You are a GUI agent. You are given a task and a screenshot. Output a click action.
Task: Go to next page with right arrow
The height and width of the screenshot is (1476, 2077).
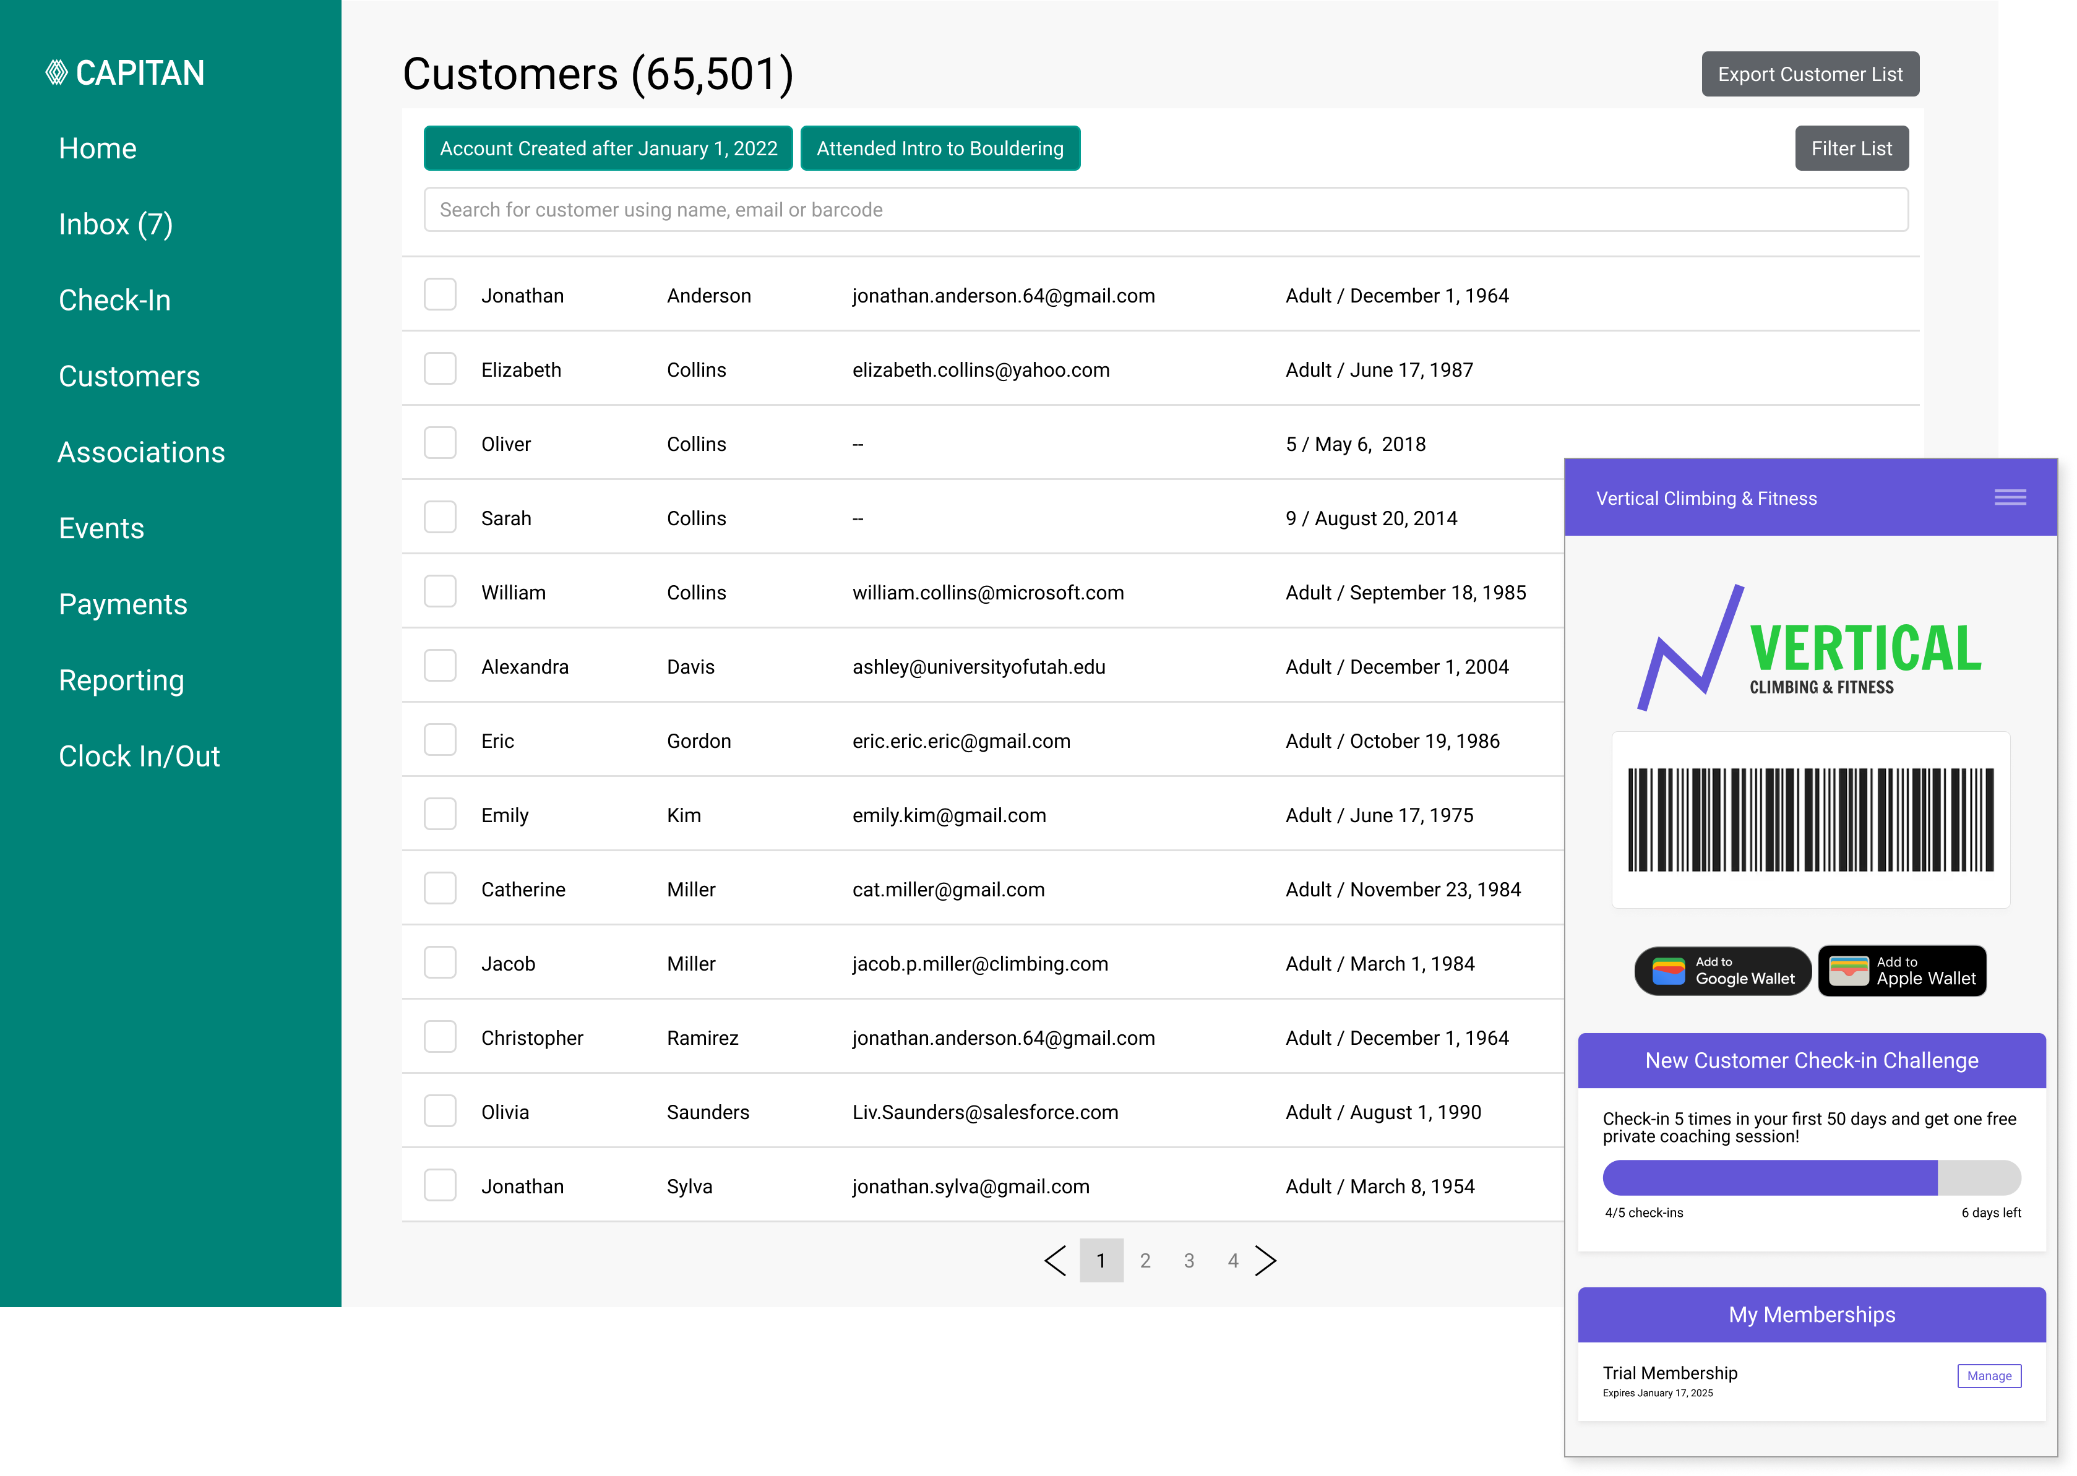coord(1266,1261)
